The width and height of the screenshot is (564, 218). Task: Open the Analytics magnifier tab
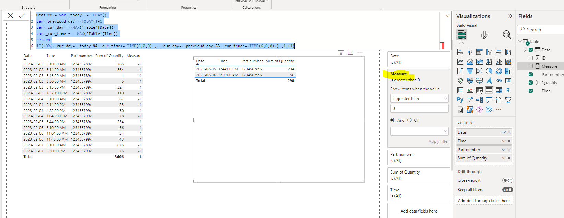(507, 35)
